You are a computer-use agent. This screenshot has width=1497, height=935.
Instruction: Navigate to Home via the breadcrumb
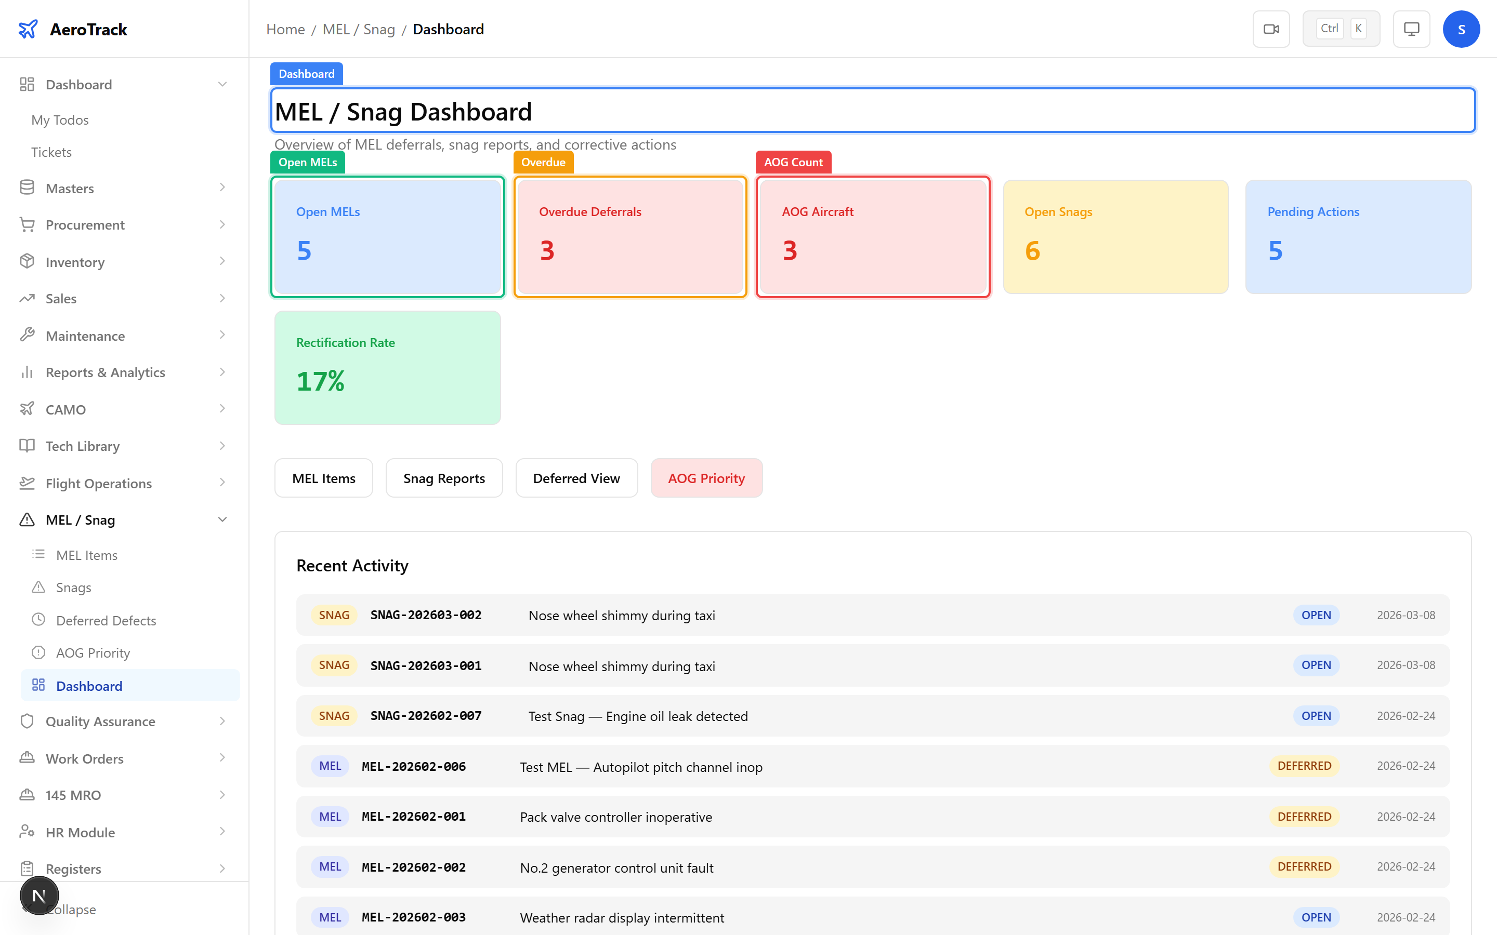tap(285, 29)
